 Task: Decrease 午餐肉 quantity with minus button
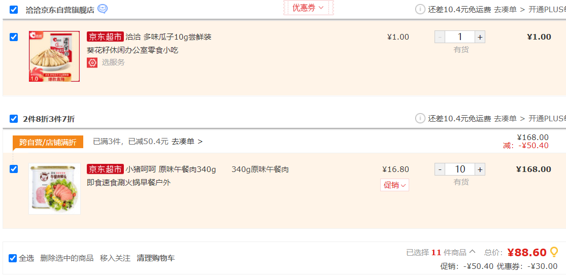tap(440, 169)
